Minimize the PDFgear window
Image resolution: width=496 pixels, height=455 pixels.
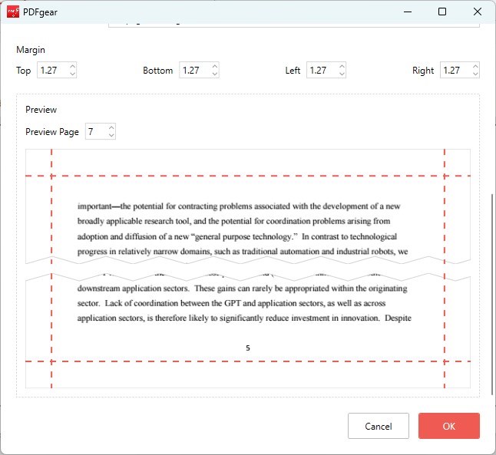click(408, 12)
